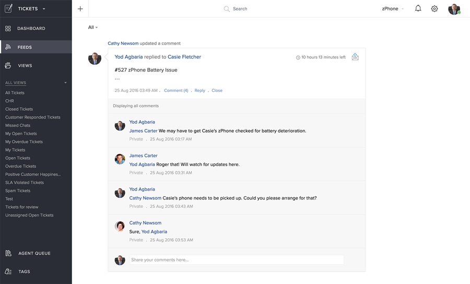The height and width of the screenshot is (284, 470).
Task: Select the Views tab in sidebar
Action: click(25, 66)
